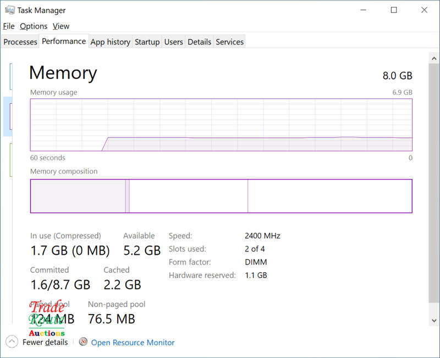Click the scrollbar up arrow

tap(434, 58)
